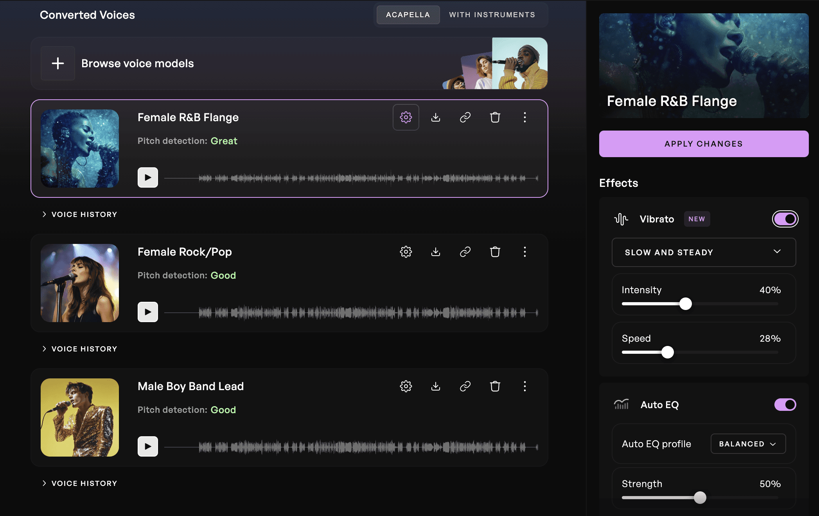
Task: Delete the Female R&B Flange voice
Action: point(495,117)
